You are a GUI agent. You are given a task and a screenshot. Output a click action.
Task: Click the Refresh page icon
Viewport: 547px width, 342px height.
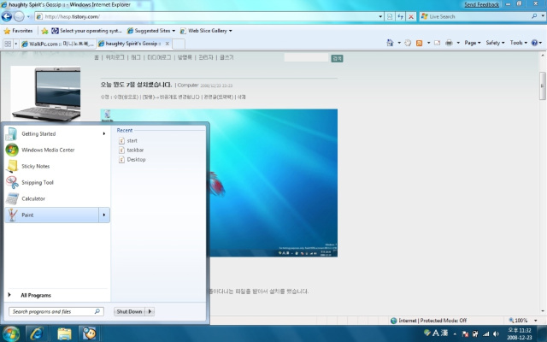(401, 16)
